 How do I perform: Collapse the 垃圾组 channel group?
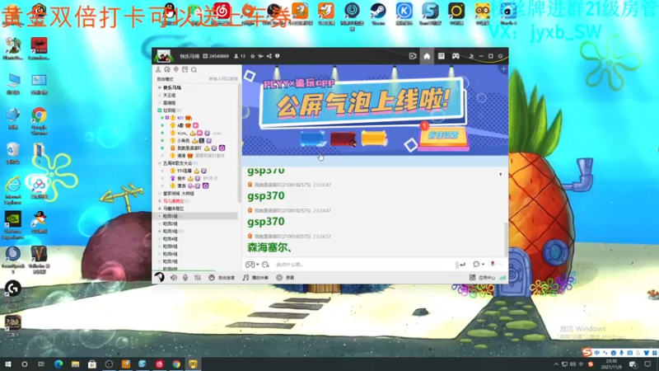pos(160,110)
